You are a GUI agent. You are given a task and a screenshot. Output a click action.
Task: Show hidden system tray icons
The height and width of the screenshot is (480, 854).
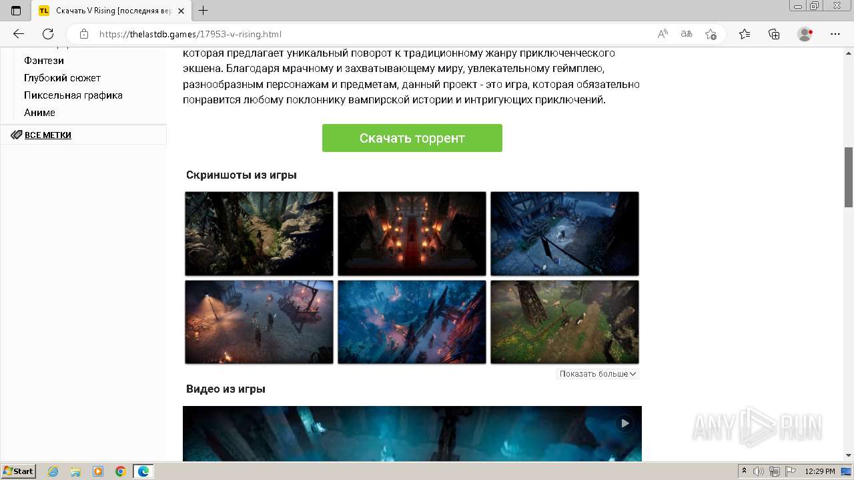click(745, 471)
